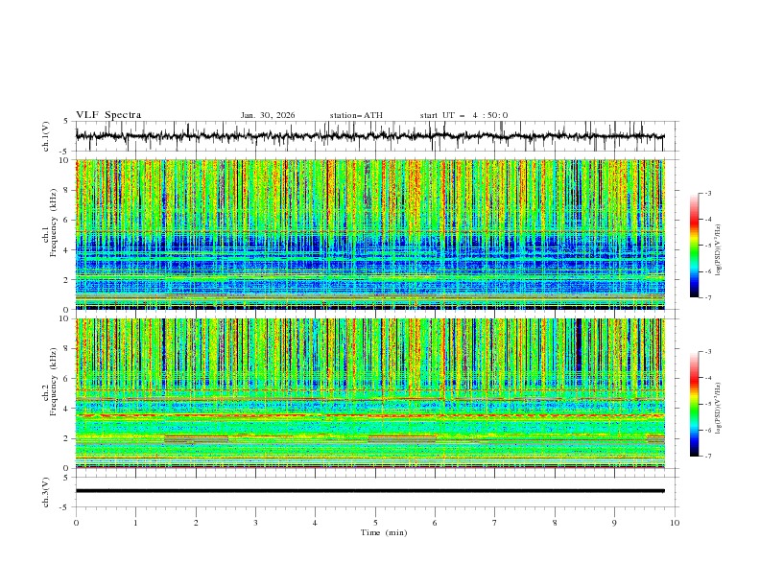The image size is (760, 587).
Task: Click the 5 minute tick on time axis
Action: coord(375,522)
